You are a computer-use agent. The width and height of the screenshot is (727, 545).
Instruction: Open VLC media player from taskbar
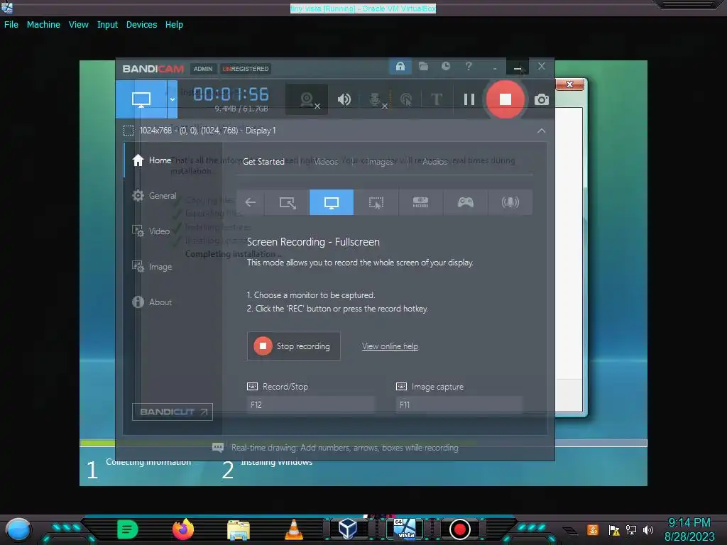coord(293,529)
